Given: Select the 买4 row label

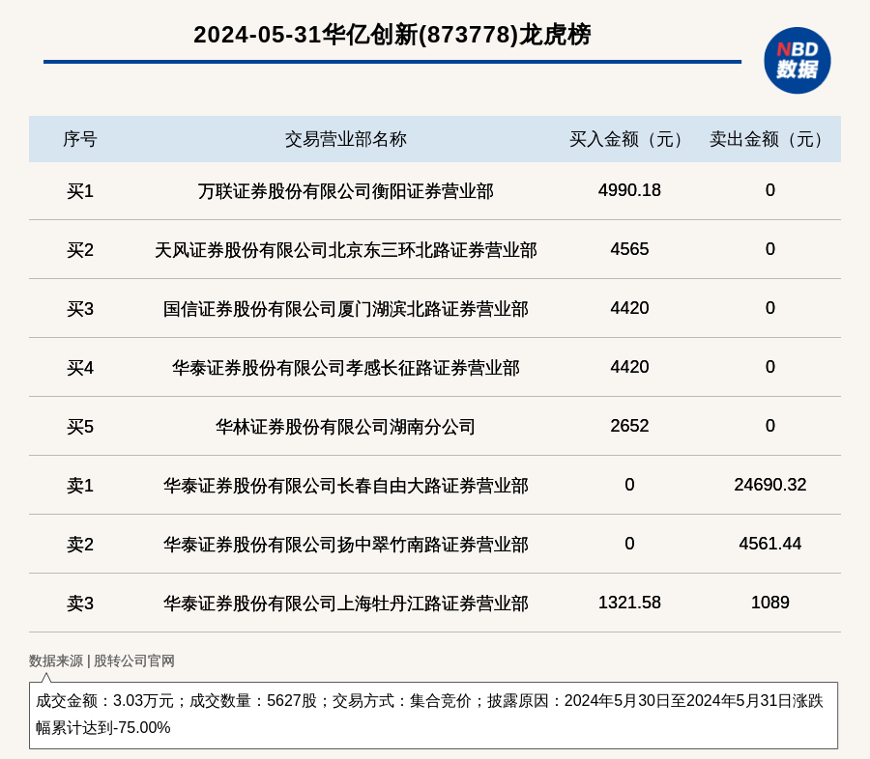Looking at the screenshot, I should point(80,368).
